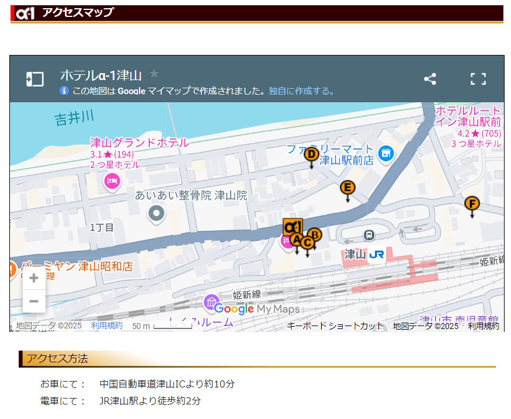Viewport: 511px width, 419px height.
Task: Click the ファミリーマート store pin
Action: point(386,154)
